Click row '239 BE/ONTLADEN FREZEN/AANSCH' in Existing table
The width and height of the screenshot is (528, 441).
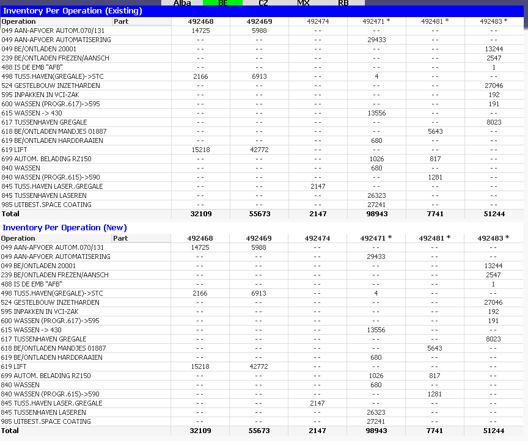coord(262,58)
